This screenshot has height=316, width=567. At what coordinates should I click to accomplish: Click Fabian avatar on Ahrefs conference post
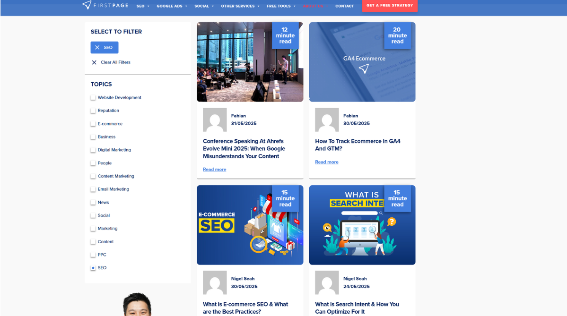(215, 120)
